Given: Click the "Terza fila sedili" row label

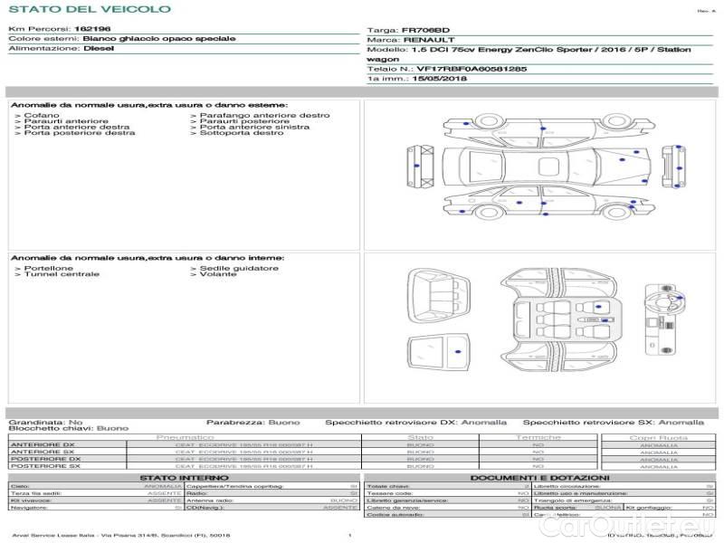Looking at the screenshot, I should pos(36,493).
